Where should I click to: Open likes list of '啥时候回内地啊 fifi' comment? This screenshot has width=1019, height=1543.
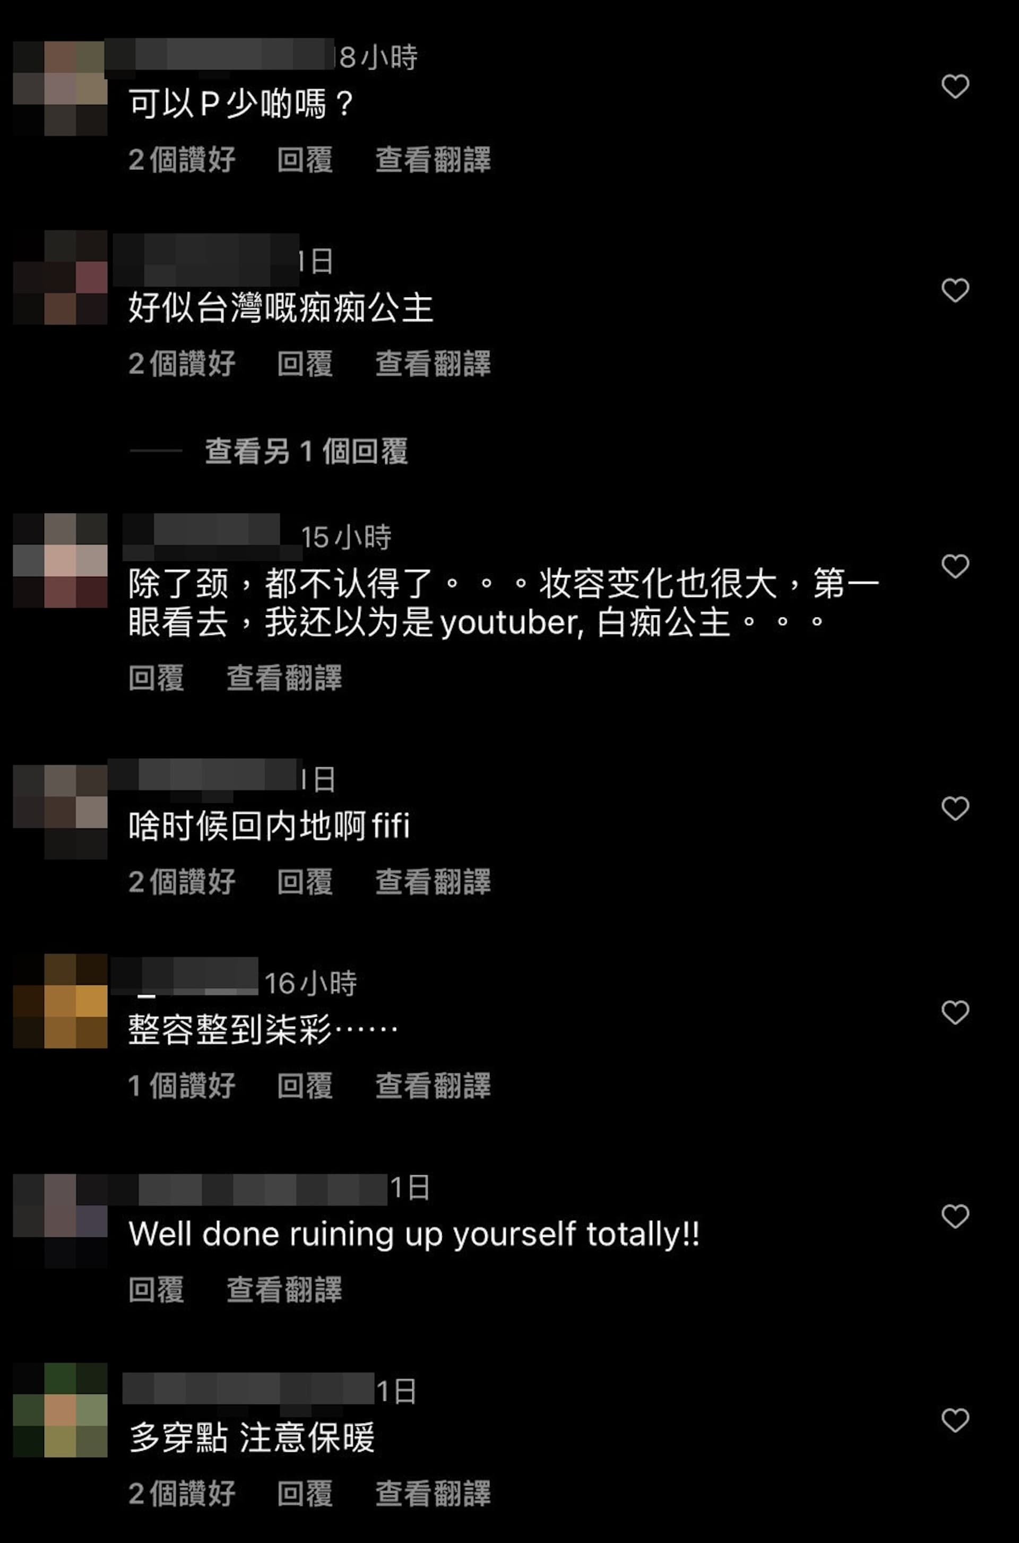pyautogui.click(x=182, y=882)
